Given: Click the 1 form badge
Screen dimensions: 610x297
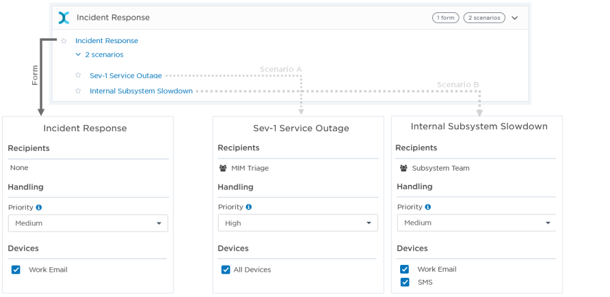Looking at the screenshot, I should [x=446, y=18].
